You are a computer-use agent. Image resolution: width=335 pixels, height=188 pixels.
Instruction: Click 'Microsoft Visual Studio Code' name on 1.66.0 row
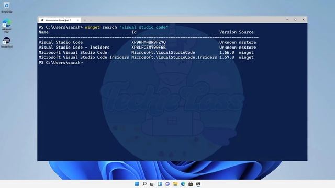point(73,52)
